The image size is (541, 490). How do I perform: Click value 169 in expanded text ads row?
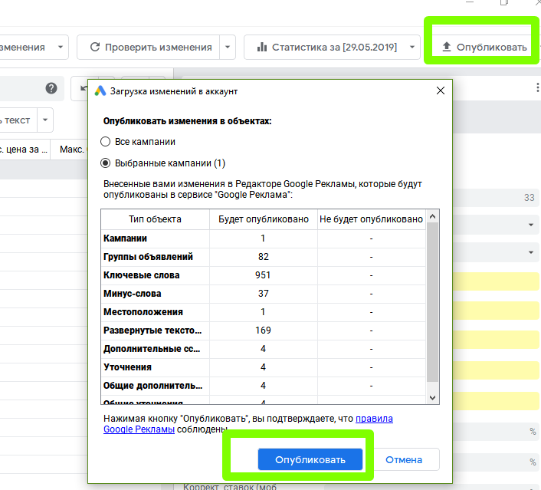263,331
